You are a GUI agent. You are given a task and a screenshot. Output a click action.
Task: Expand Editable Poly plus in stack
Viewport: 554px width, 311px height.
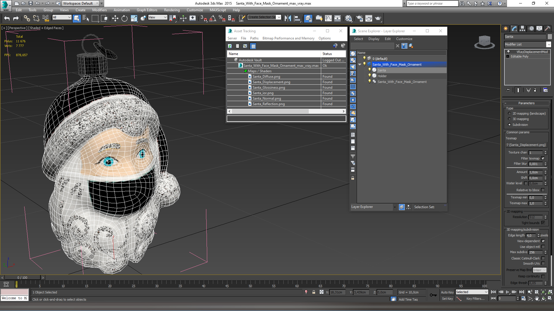pos(508,56)
